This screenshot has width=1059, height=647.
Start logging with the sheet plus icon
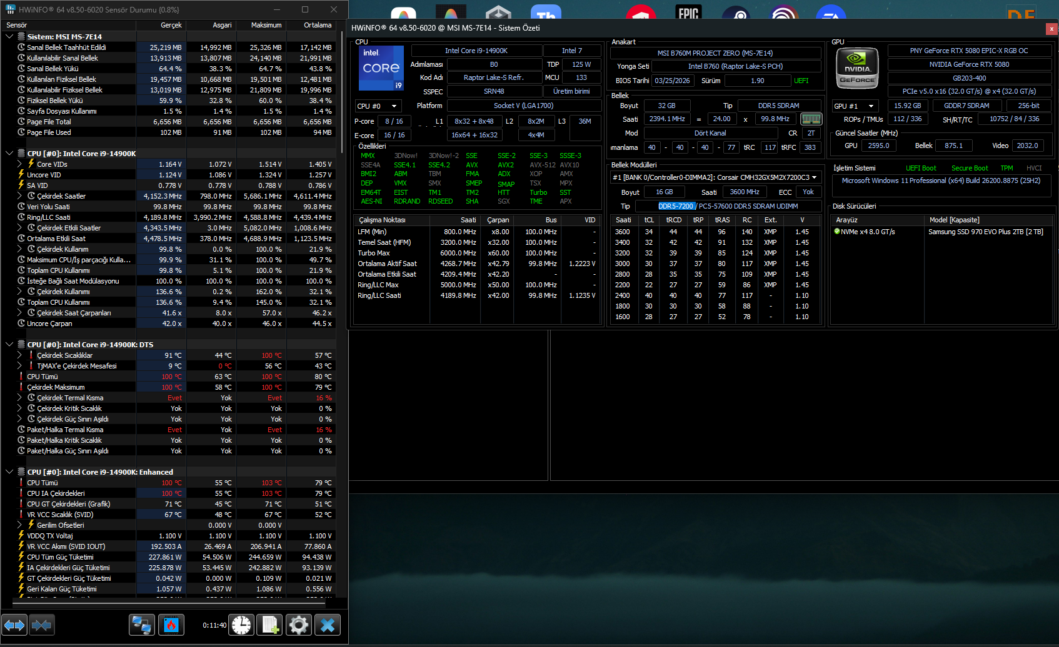coord(271,625)
